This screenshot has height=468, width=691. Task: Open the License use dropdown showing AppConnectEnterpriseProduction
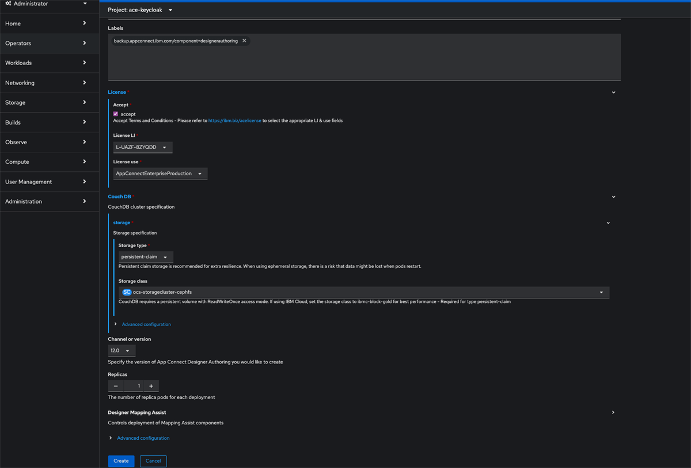tap(160, 173)
